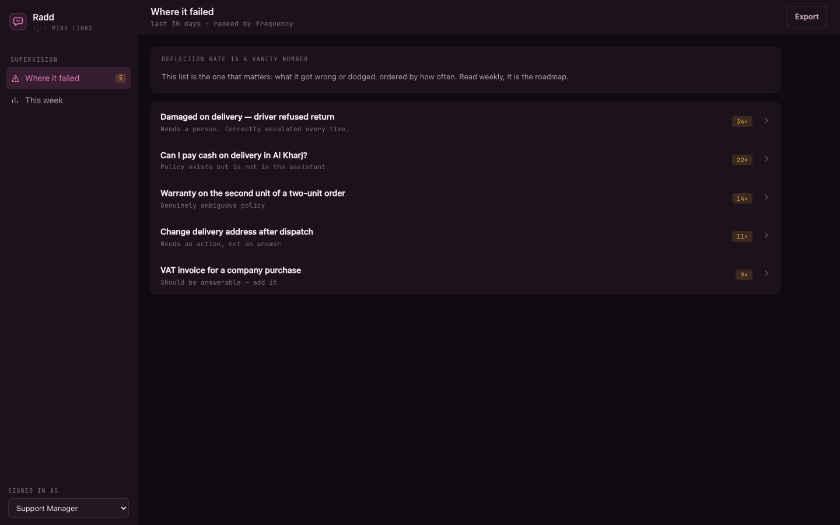Expand chevron for Change delivery address row
This screenshot has height=525, width=840.
[766, 236]
